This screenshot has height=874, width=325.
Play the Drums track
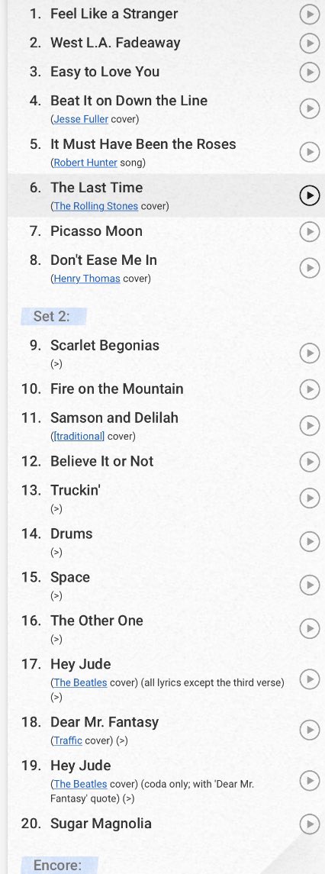click(309, 541)
